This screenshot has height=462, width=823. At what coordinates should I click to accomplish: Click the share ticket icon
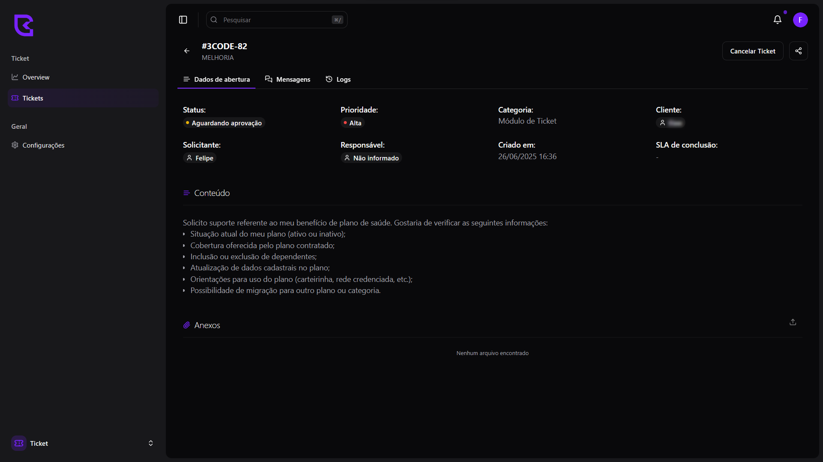click(798, 51)
